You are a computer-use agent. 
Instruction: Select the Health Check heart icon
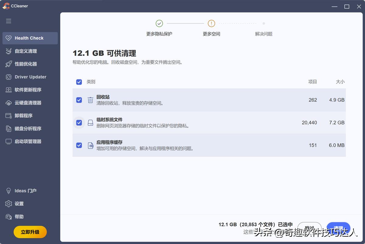point(8,38)
